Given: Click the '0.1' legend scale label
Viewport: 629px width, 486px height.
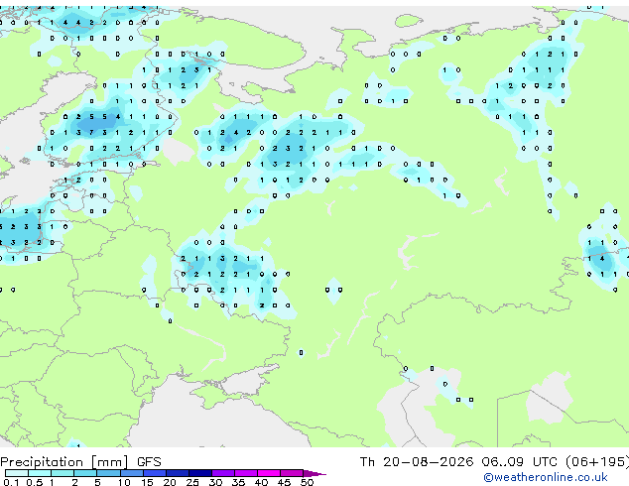Looking at the screenshot, I should (x=12, y=482).
